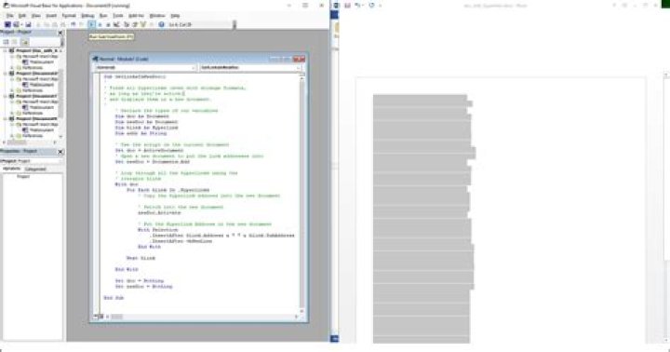The image size is (670, 352).
Task: Click the 'Next hLink' line in code
Action: tap(141, 258)
